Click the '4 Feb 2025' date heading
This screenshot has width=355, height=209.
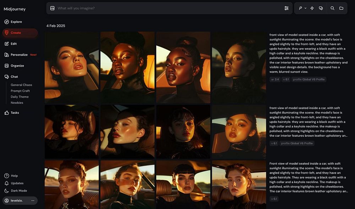point(56,26)
